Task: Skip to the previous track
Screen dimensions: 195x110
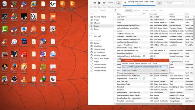Action: click(x=95, y=3)
